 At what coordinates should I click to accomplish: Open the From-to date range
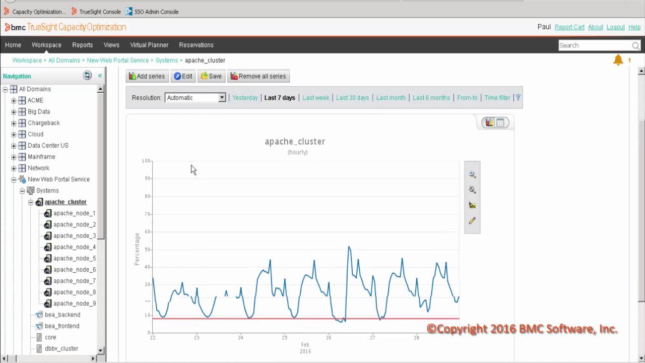(x=467, y=98)
